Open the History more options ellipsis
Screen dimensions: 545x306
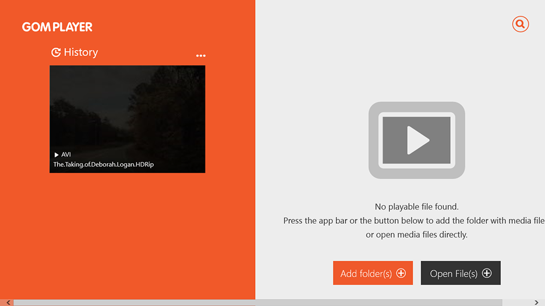click(201, 56)
